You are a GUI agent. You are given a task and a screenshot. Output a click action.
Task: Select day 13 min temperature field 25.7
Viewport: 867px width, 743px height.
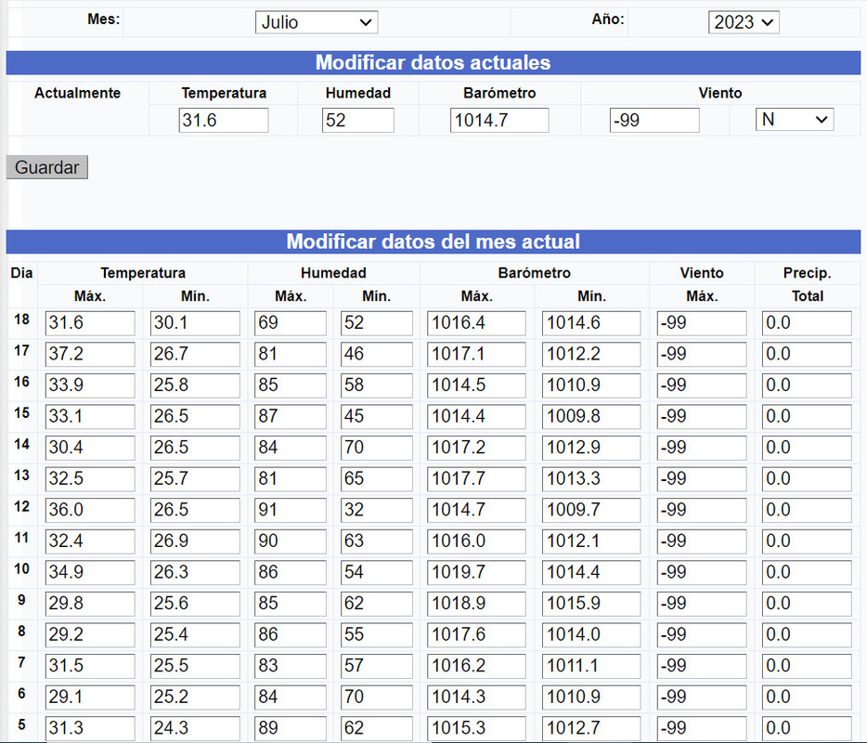point(195,478)
